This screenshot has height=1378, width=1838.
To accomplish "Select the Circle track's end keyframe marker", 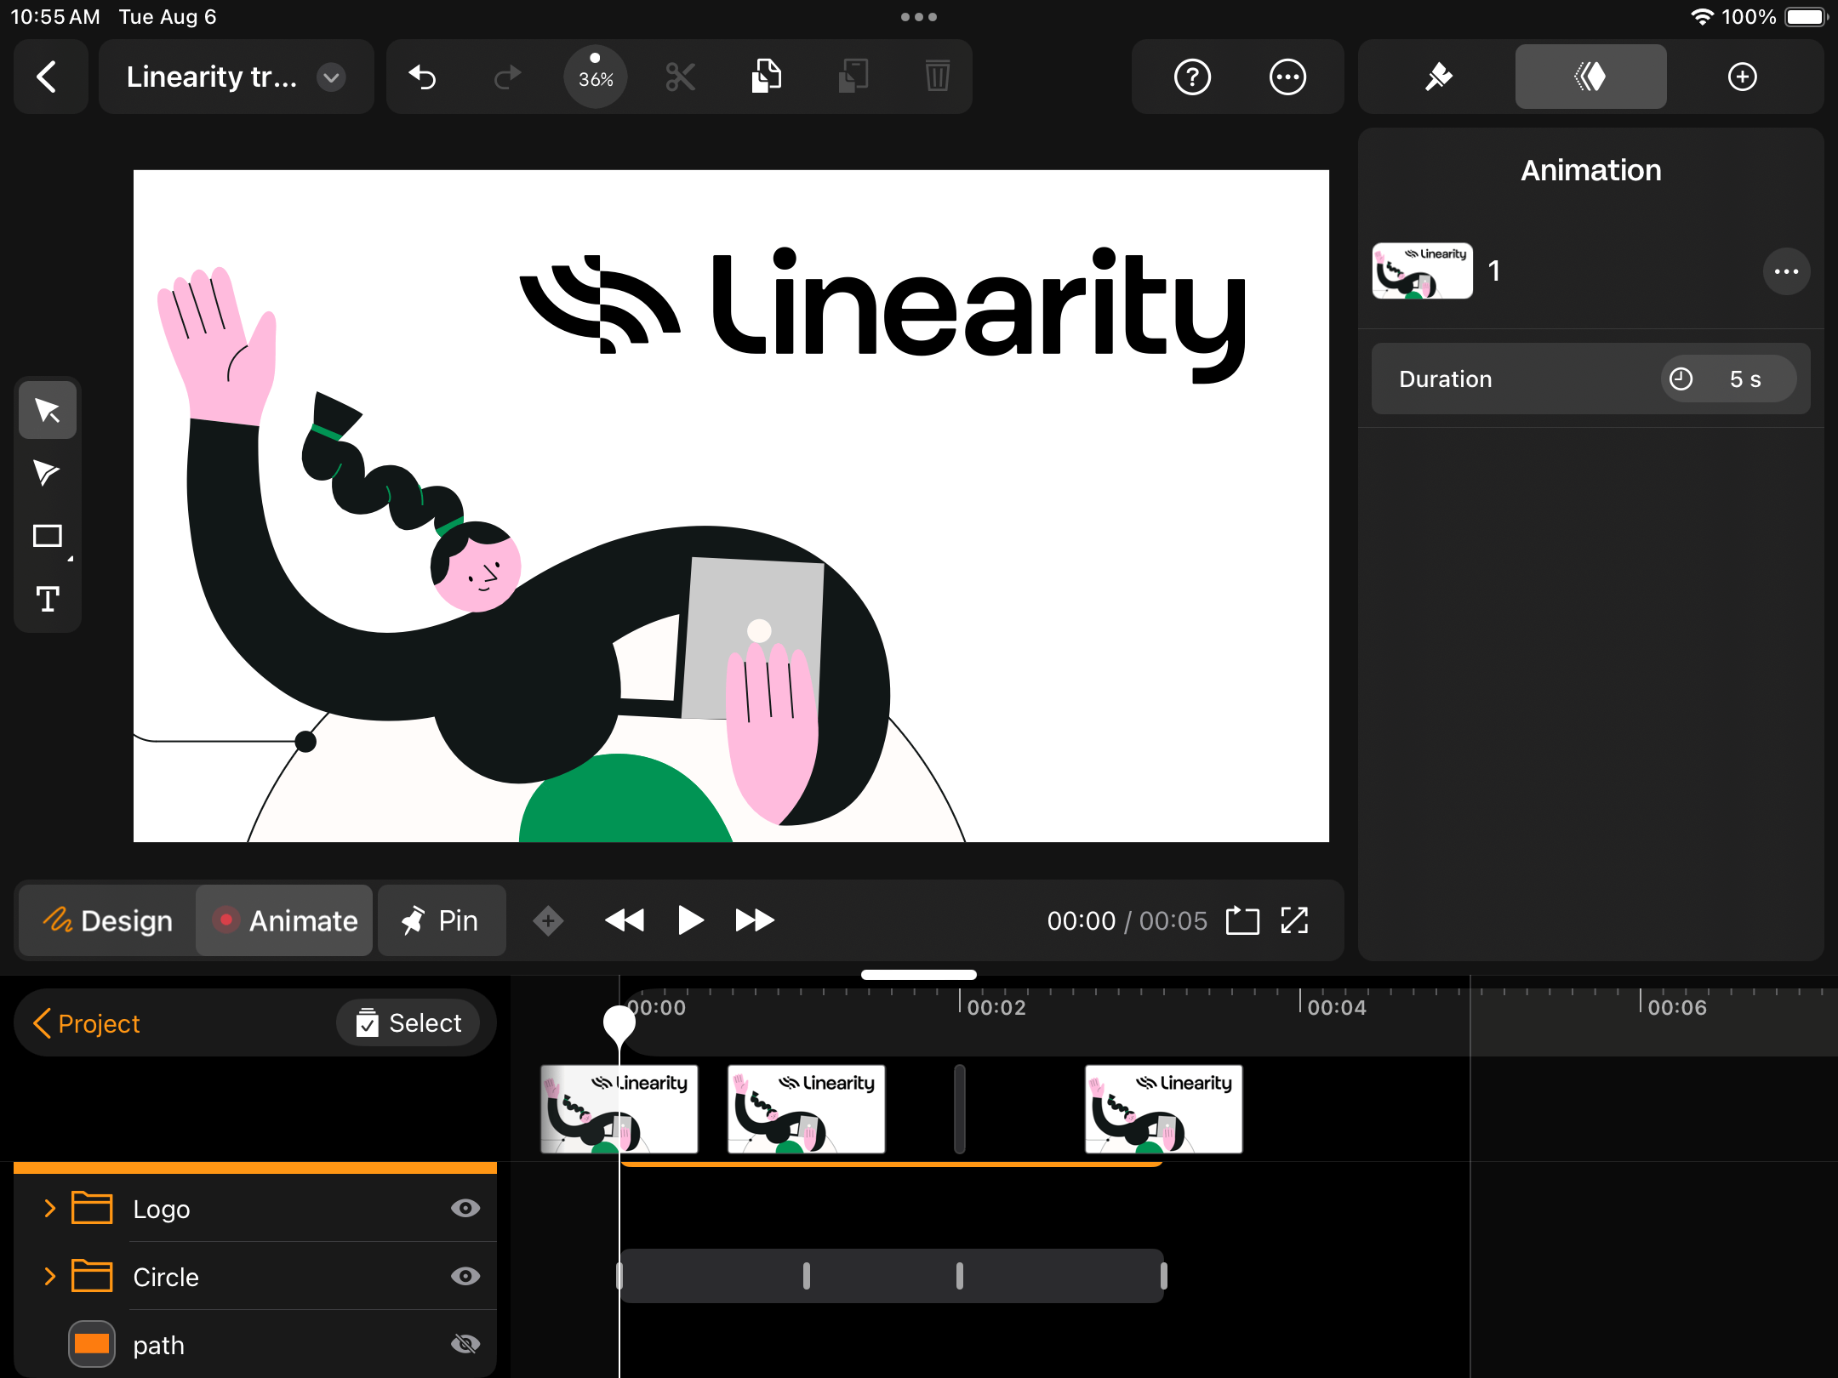I will coord(1163,1276).
